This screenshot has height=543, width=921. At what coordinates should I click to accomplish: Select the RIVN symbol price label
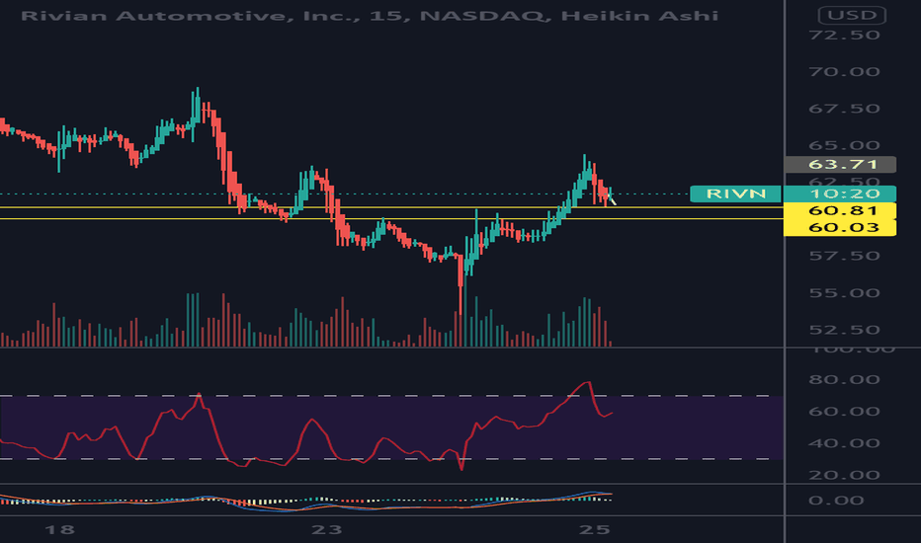coord(735,194)
